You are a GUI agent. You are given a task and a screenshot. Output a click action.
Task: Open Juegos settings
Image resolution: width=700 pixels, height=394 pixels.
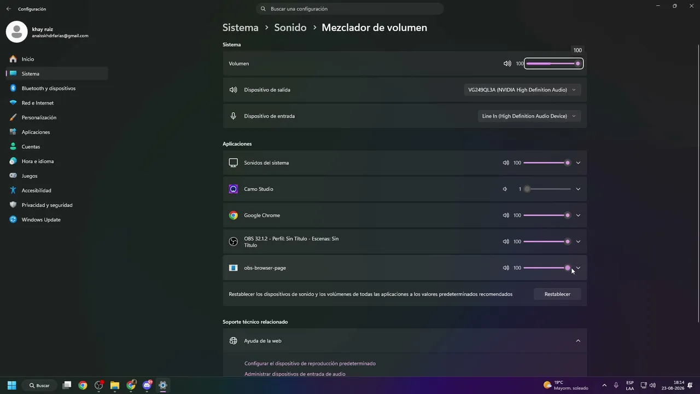pyautogui.click(x=57, y=176)
